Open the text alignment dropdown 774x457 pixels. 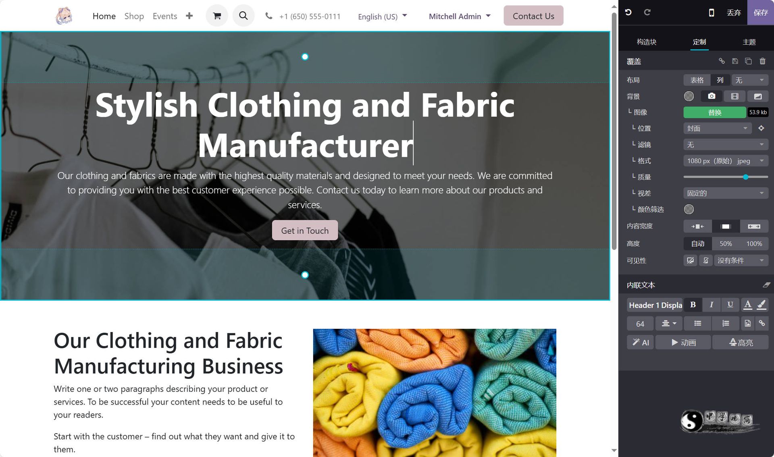click(669, 323)
